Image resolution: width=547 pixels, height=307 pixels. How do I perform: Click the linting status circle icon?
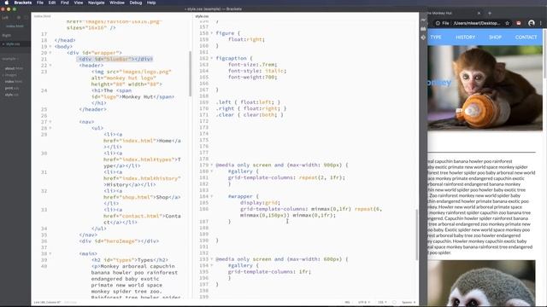[394, 302]
